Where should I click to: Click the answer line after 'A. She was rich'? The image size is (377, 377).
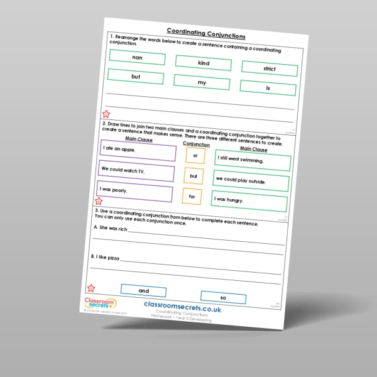click(206, 238)
